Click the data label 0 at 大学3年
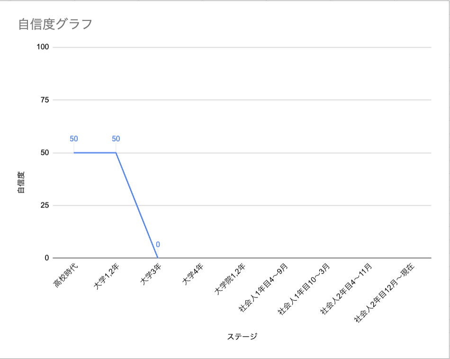The width and height of the screenshot is (450, 359). [158, 244]
